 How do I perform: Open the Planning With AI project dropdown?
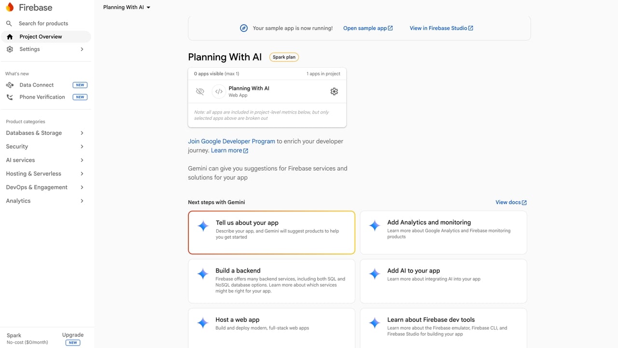127,7
